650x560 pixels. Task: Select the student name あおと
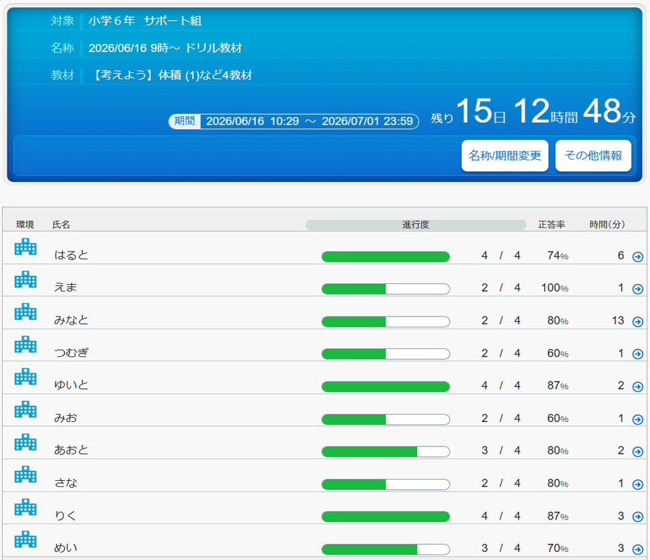click(x=71, y=450)
